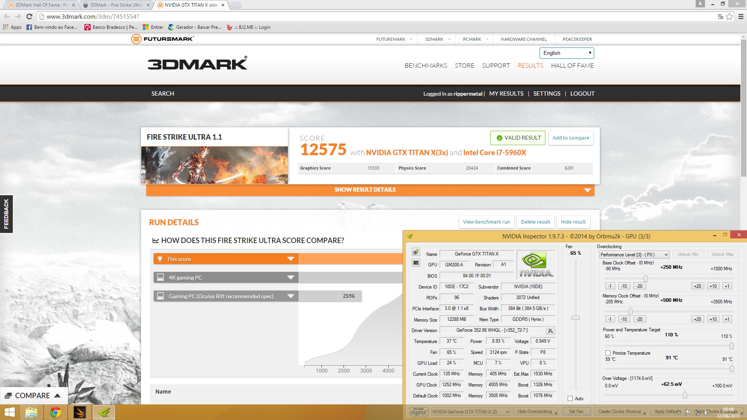The height and width of the screenshot is (420, 747).
Task: Open the Facebook bookmark
Action: click(x=52, y=27)
